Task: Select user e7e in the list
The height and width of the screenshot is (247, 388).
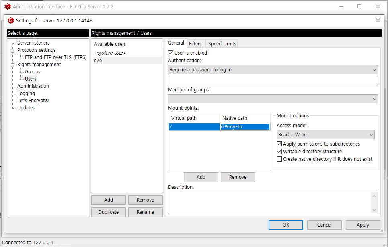Action: click(128, 61)
